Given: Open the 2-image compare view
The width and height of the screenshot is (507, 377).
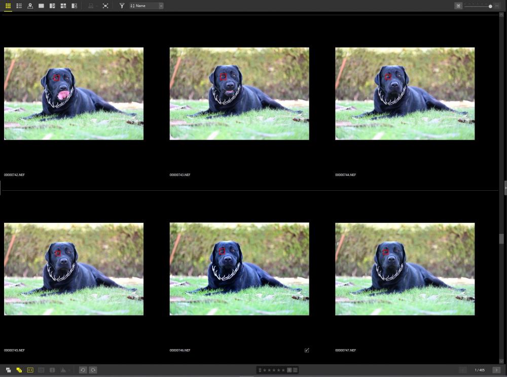Looking at the screenshot, I should tap(52, 6).
